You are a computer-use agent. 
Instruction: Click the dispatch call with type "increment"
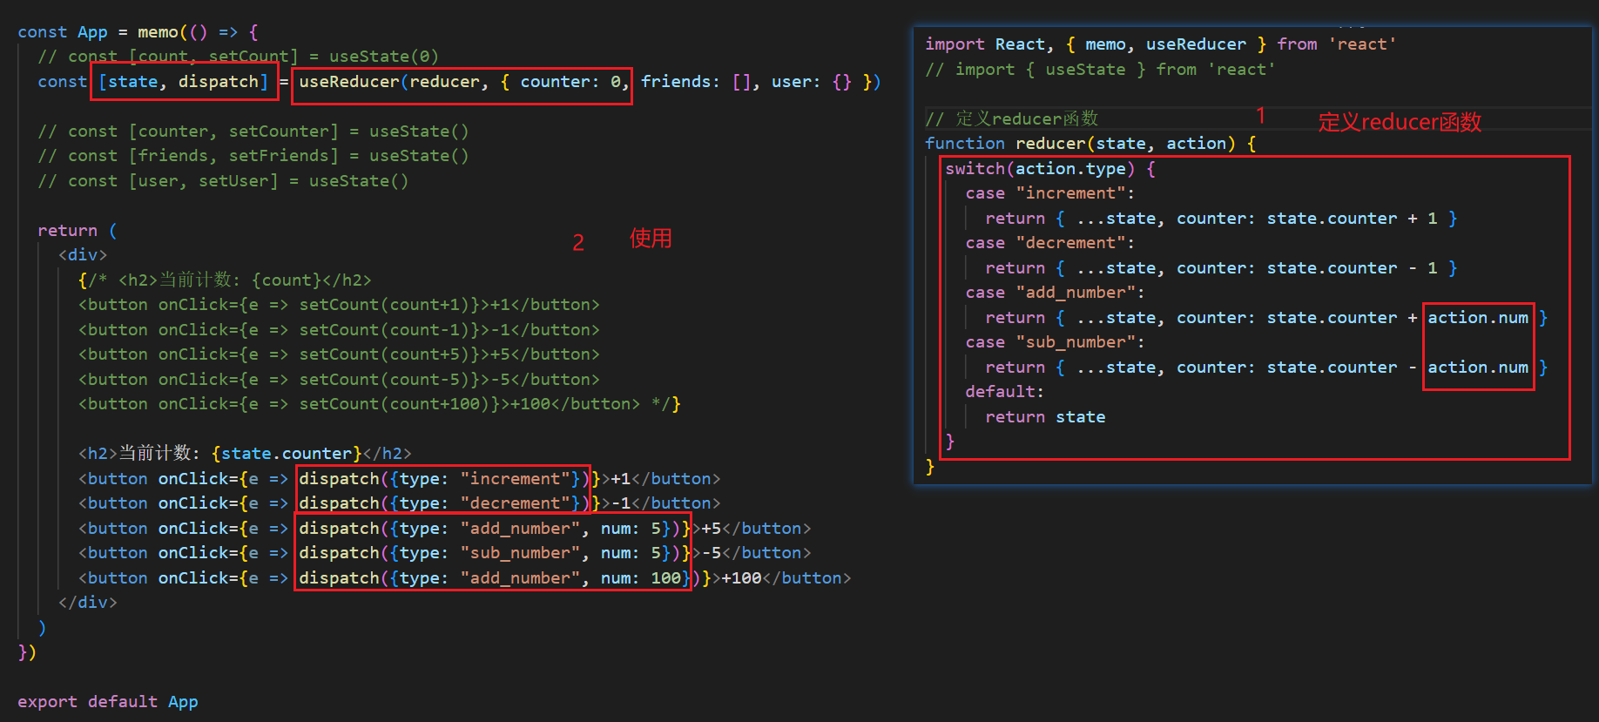click(x=444, y=479)
